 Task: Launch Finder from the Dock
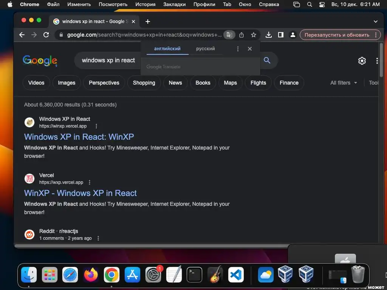[x=29, y=275]
